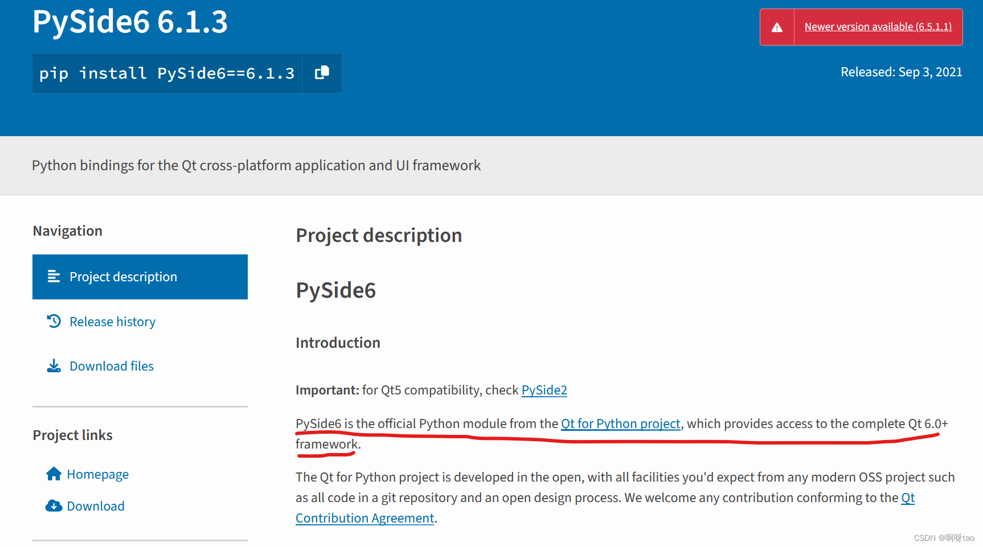983x547 pixels.
Task: Click the Homepage house icon
Action: click(54, 474)
